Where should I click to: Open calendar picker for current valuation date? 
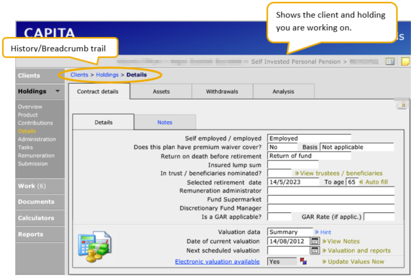point(315,241)
